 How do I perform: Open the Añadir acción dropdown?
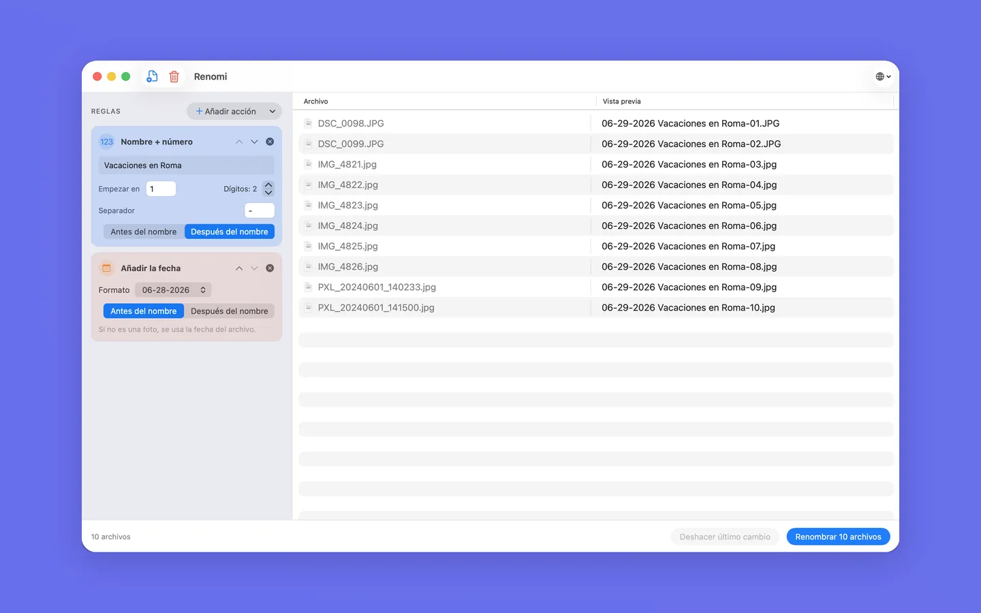click(234, 111)
